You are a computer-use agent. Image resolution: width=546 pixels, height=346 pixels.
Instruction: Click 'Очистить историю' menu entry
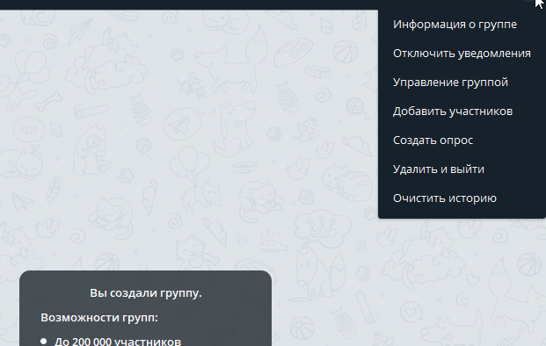pyautogui.click(x=462, y=198)
